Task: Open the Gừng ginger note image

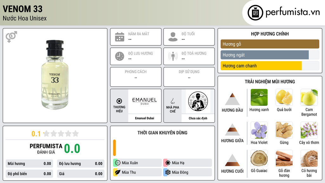Action: (284, 130)
